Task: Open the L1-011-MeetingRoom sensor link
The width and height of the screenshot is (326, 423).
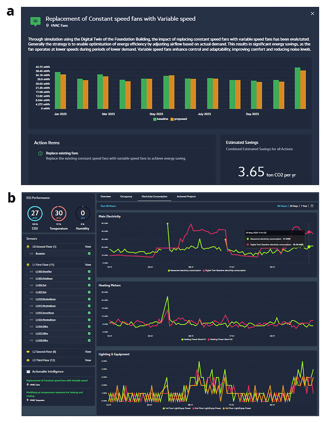Action: click(46, 306)
